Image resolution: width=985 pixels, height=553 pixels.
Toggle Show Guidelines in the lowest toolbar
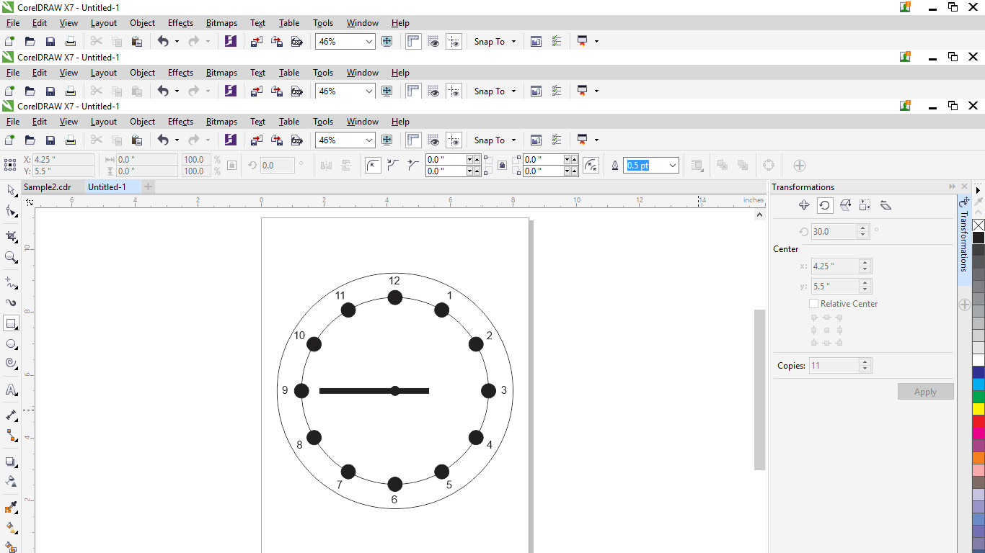click(x=454, y=140)
